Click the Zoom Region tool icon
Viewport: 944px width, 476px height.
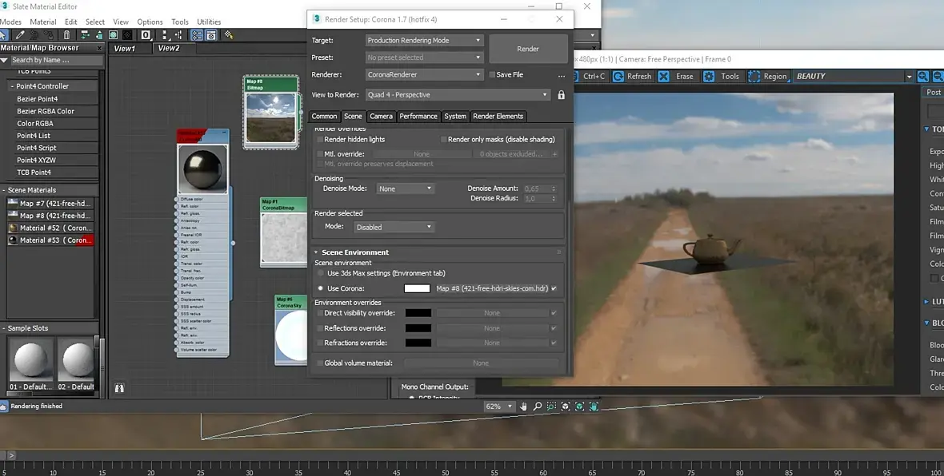551,407
